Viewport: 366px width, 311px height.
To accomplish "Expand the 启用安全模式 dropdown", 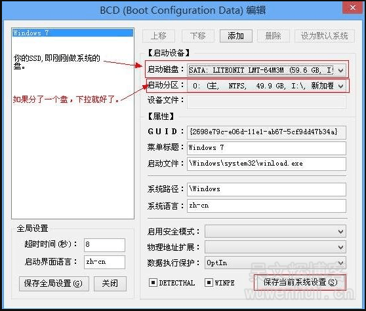I will [275, 231].
